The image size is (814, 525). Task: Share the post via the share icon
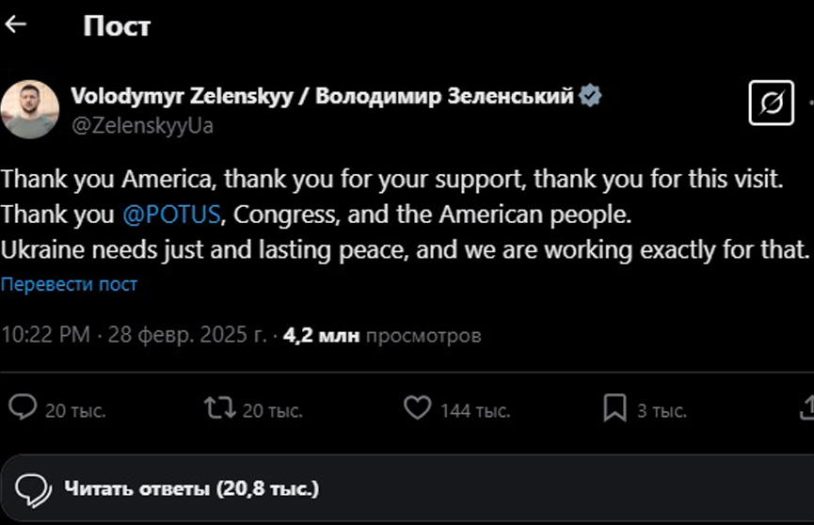click(807, 407)
